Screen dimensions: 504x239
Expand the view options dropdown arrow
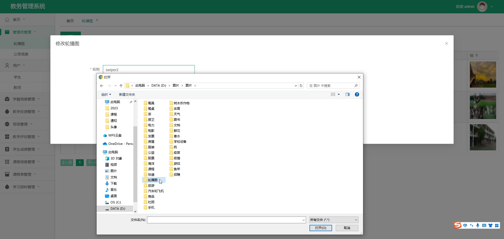(x=339, y=94)
